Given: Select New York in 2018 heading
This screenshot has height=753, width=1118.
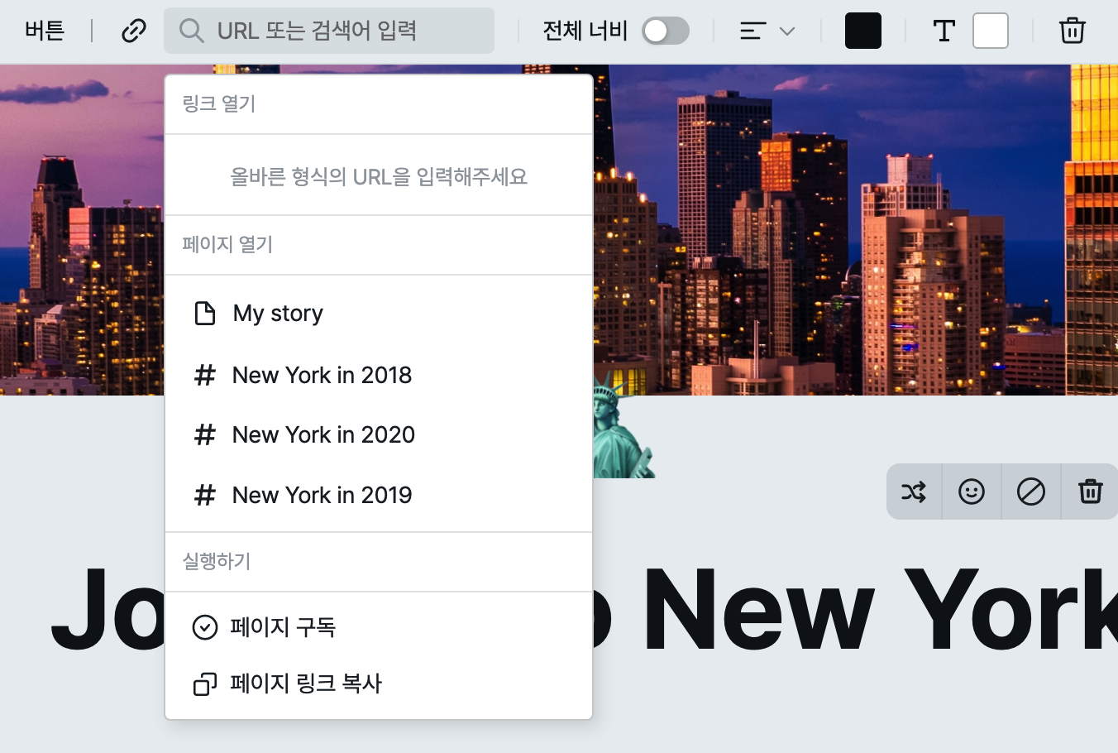Looking at the screenshot, I should [322, 376].
